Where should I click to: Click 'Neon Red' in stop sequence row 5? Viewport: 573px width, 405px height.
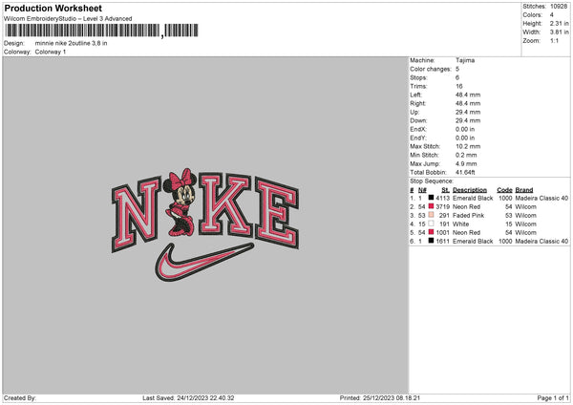(x=466, y=232)
